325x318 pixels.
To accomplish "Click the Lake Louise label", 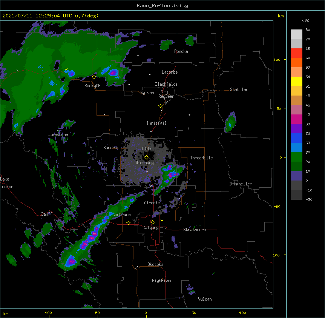I will (7, 183).
